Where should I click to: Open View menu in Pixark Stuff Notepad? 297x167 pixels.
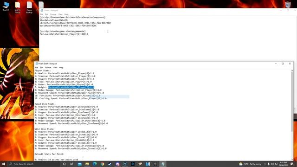[55, 67]
